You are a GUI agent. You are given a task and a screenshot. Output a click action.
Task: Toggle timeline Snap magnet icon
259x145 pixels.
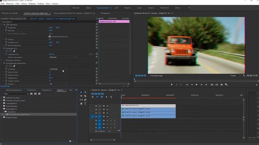[x=97, y=97]
